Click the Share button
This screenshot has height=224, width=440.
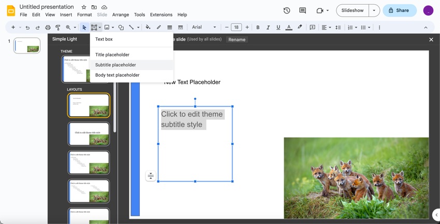[399, 10]
